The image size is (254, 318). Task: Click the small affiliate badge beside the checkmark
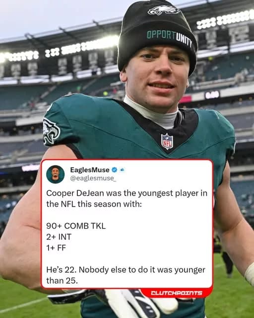point(122,169)
